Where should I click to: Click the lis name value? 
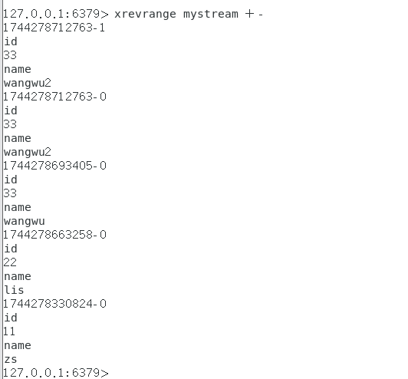click(x=14, y=290)
